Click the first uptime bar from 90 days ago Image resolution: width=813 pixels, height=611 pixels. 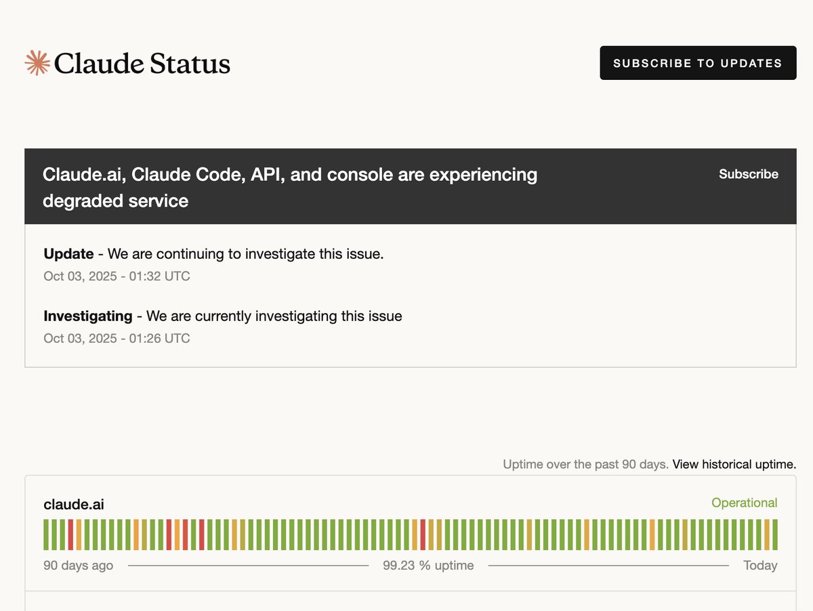point(46,535)
